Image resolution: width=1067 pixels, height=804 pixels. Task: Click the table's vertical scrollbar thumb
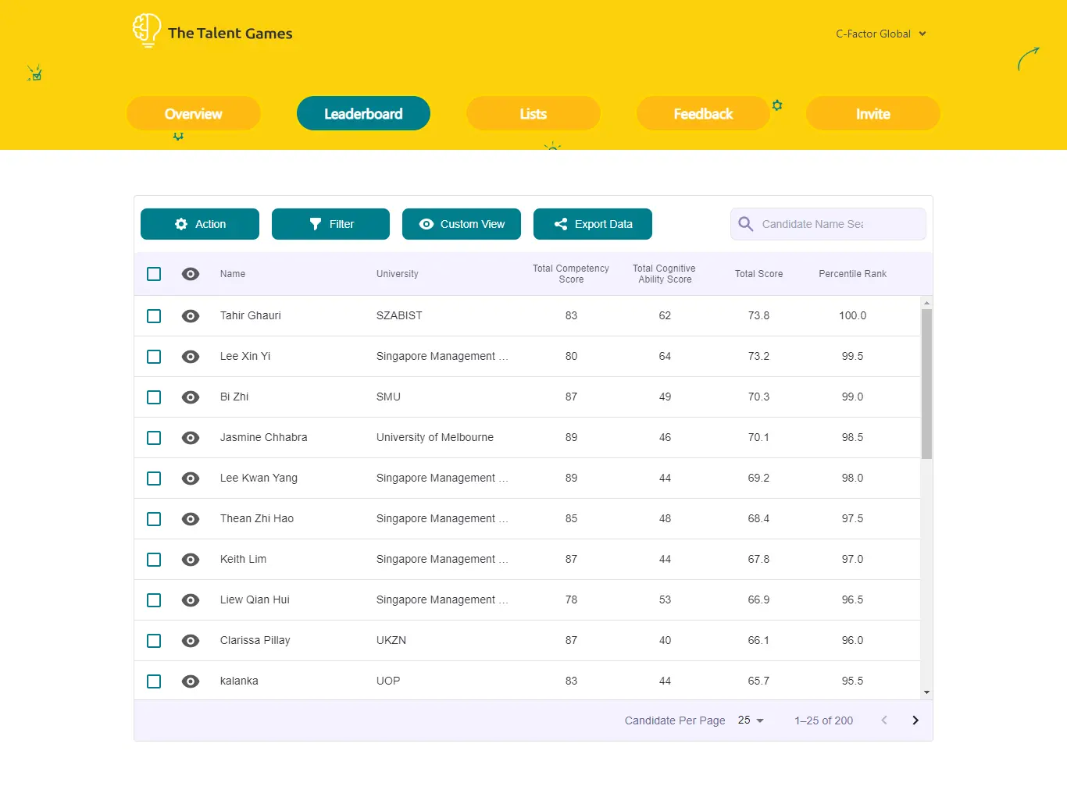pyautogui.click(x=926, y=384)
